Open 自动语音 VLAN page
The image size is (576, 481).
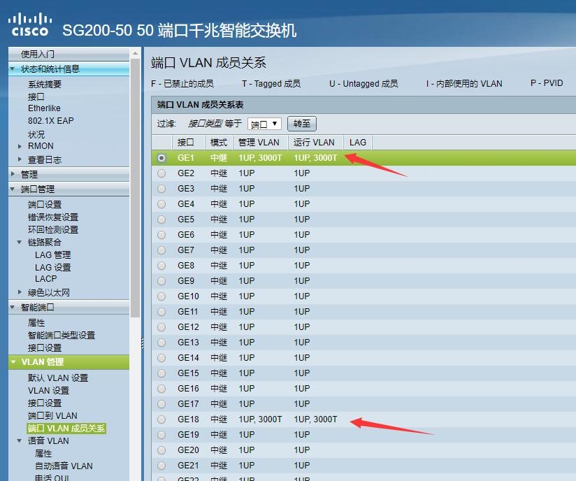coord(64,466)
